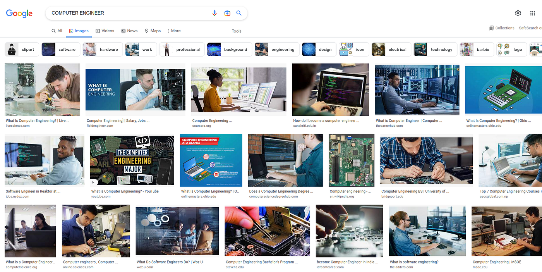
Task: Filter by hardware chip
Action: [x=103, y=50]
